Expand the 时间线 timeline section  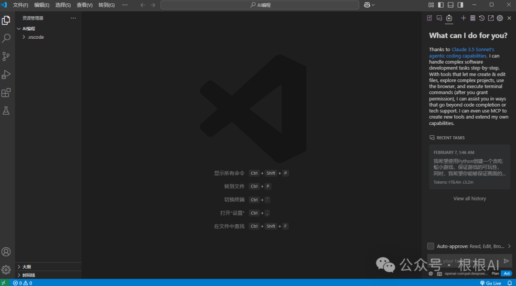click(48, 275)
